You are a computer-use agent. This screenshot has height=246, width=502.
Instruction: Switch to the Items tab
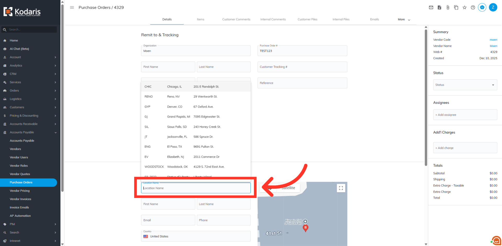pyautogui.click(x=201, y=20)
